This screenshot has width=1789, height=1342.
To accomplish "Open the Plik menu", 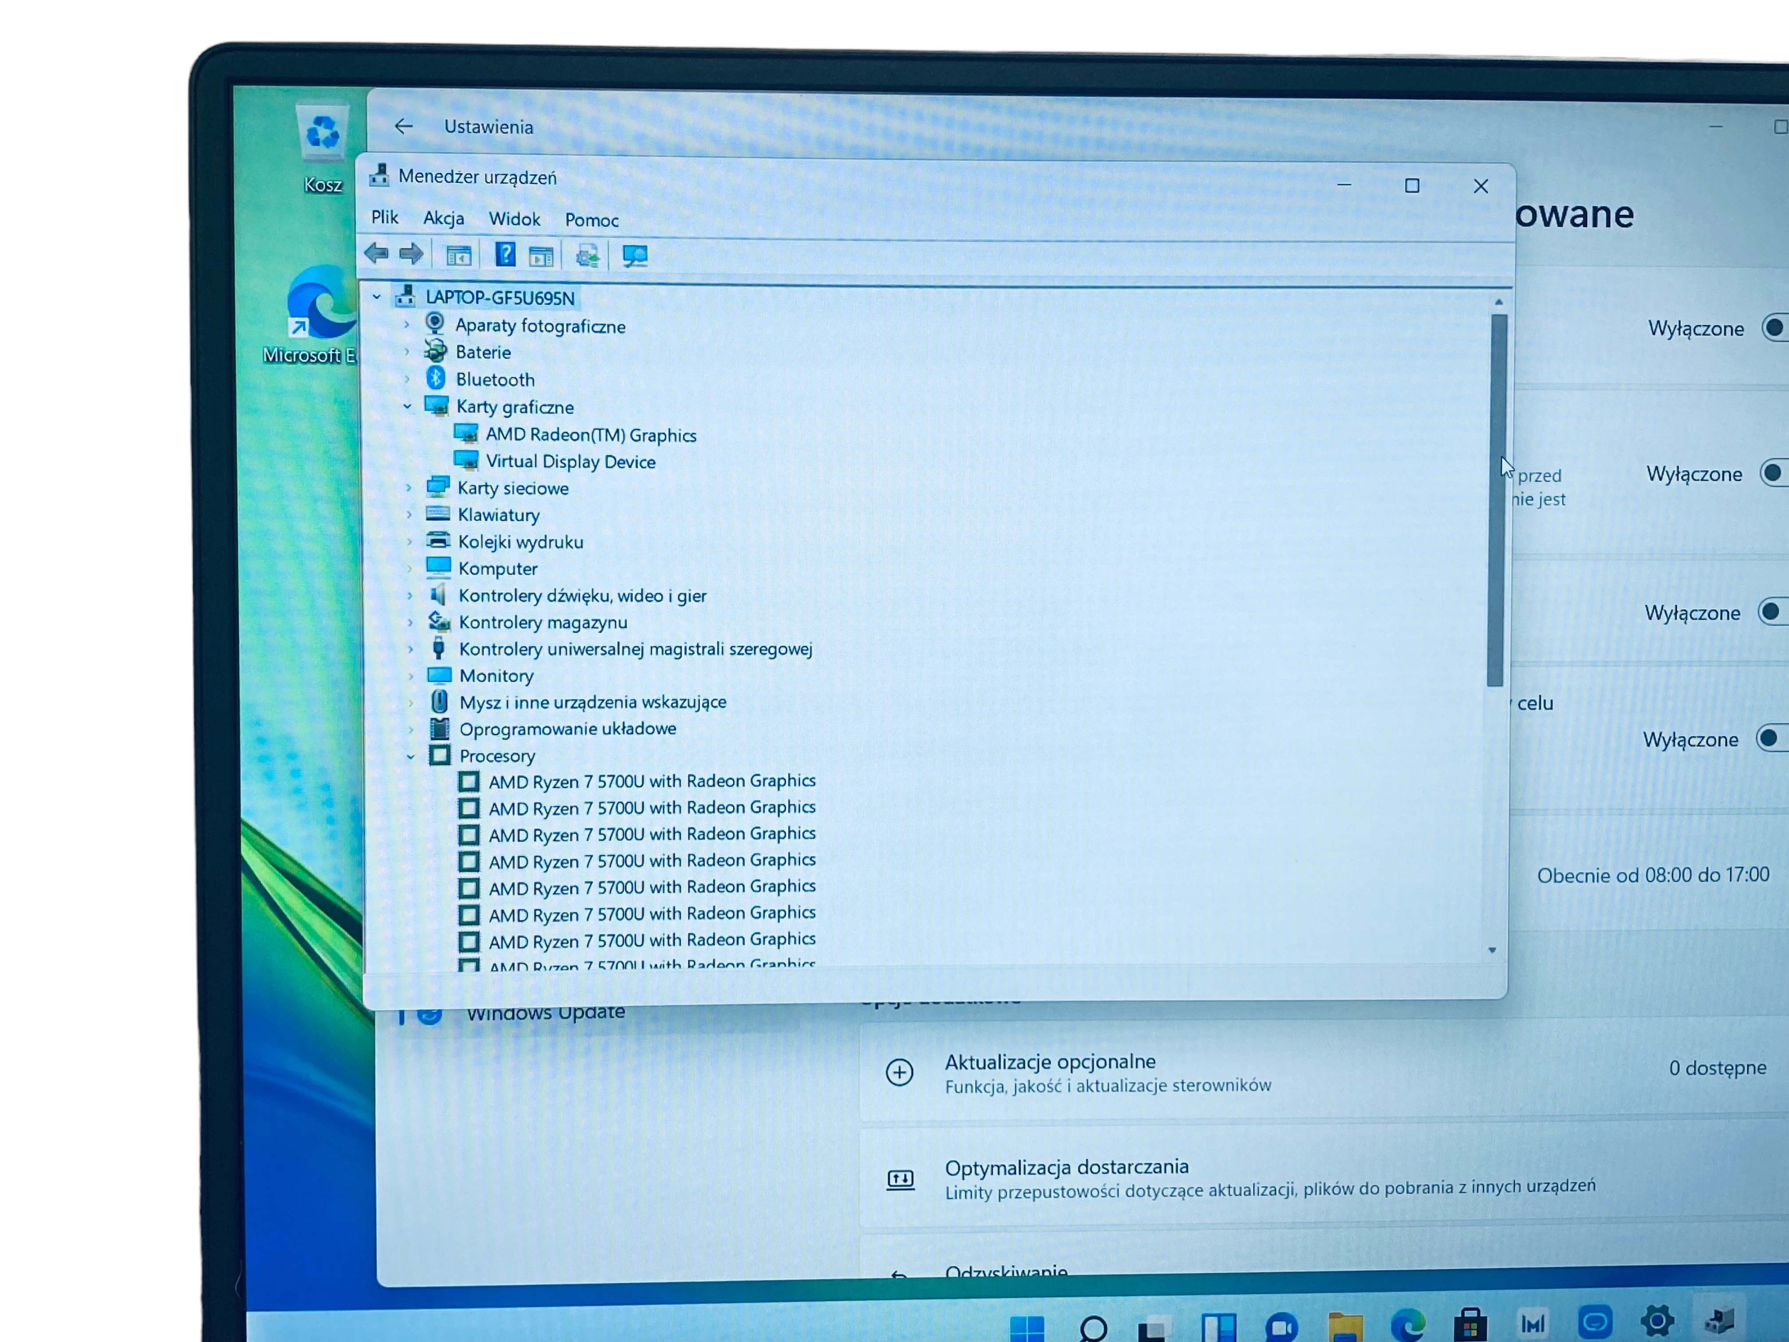I will point(385,217).
